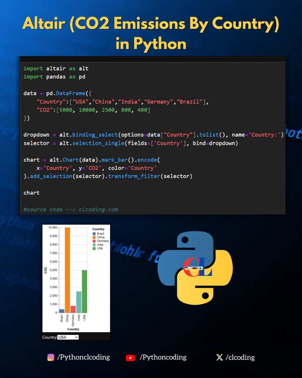Click the 10,000 y-axis tick label
Screen dimensions: 302x378
pyautogui.click(x=52, y=227)
